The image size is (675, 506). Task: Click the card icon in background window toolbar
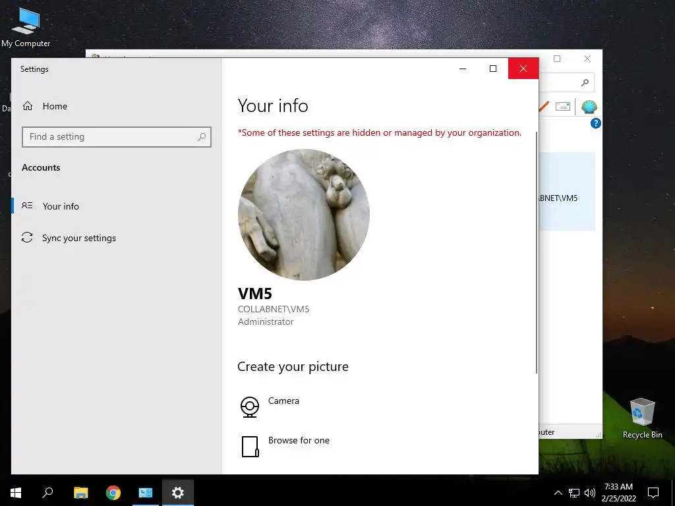click(563, 106)
